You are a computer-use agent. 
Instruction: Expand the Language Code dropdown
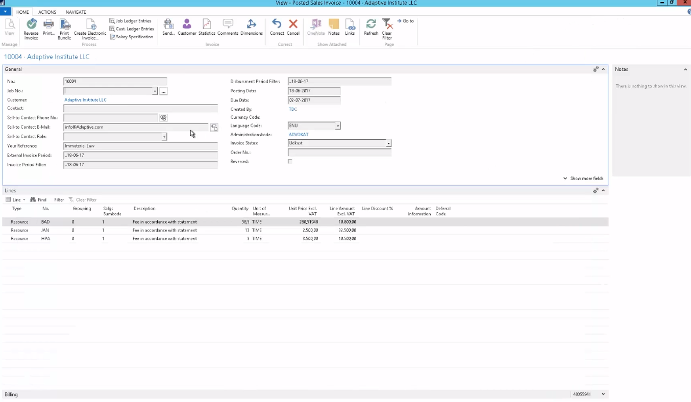(337, 126)
